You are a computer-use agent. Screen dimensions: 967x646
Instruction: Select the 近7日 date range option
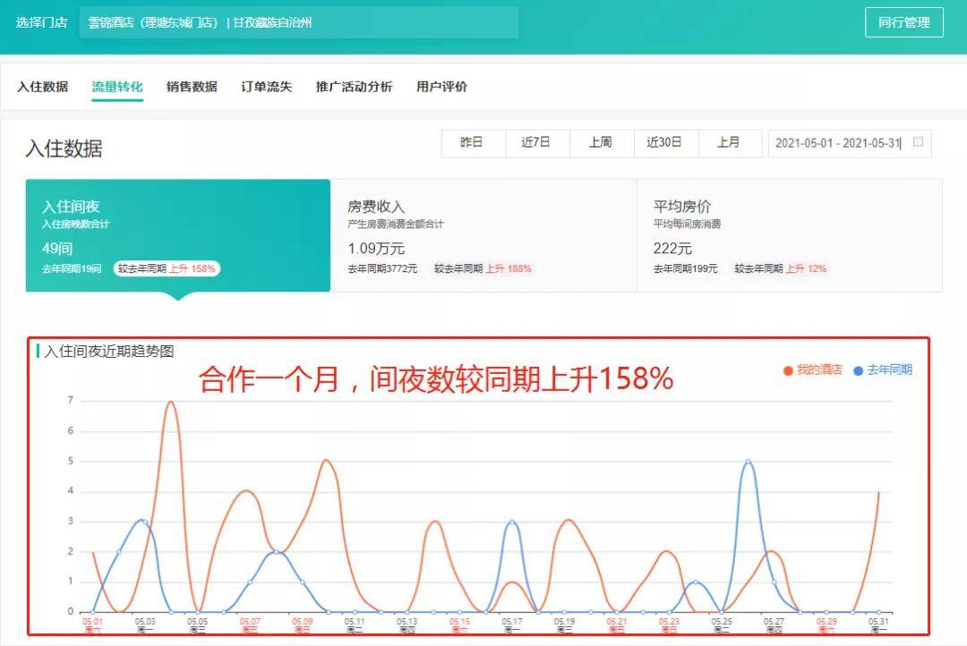(537, 143)
